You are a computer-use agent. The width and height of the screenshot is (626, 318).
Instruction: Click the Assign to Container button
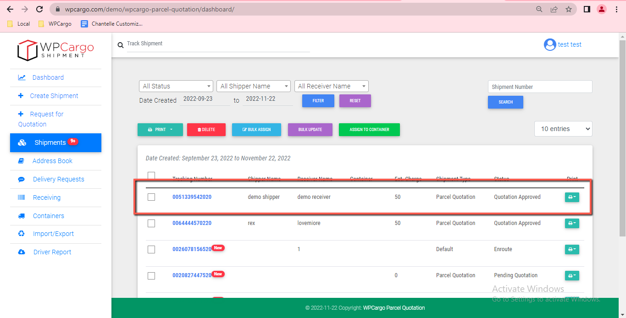369,130
